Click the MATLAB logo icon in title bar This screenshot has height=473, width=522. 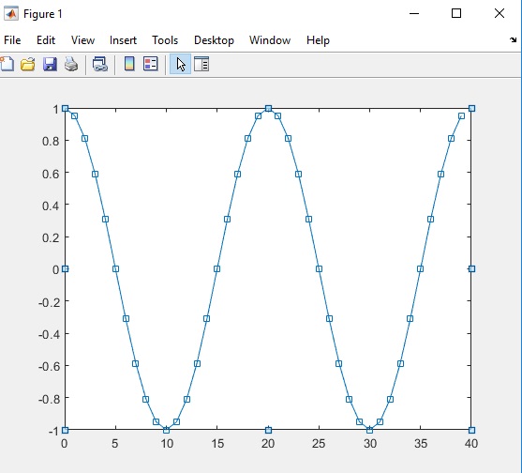click(x=11, y=14)
